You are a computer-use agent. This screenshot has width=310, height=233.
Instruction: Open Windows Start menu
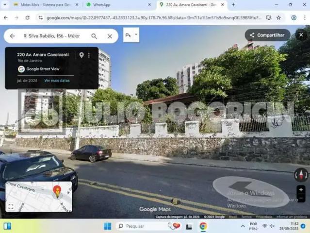108,226
